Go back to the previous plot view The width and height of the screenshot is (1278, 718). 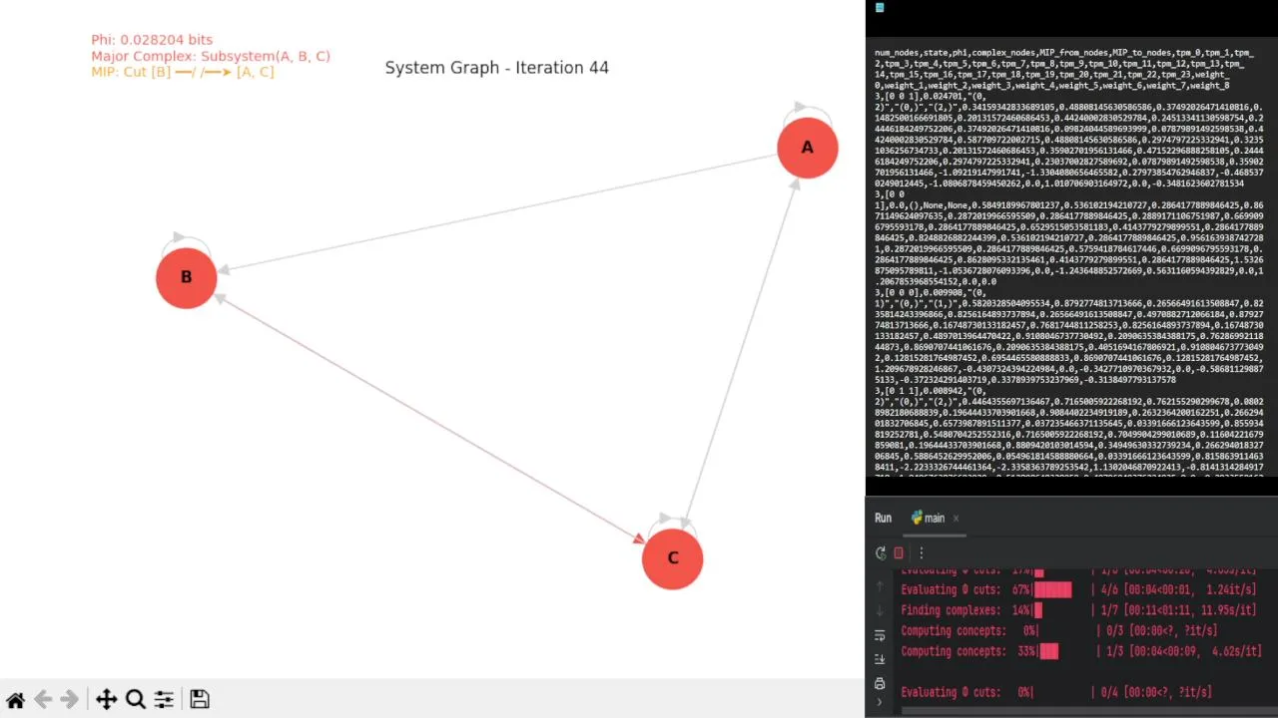point(42,700)
